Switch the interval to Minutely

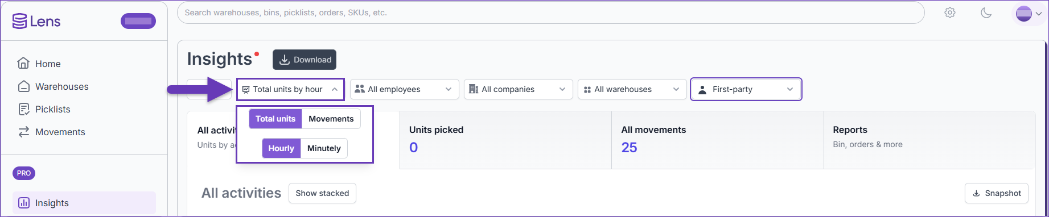(x=324, y=148)
